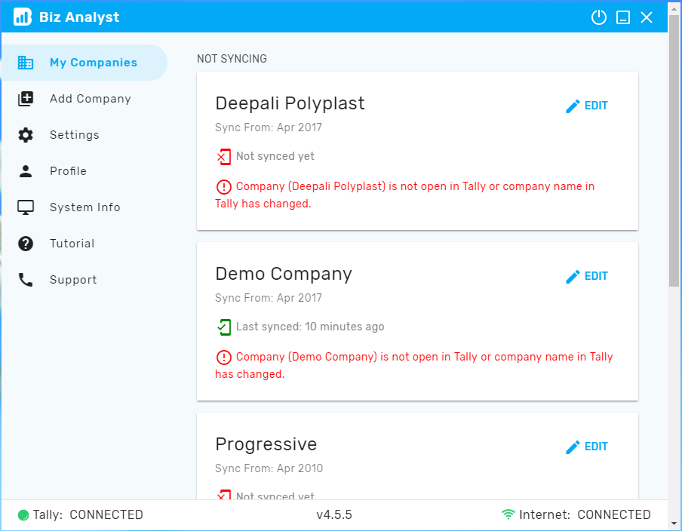
Task: Click the green Tally connection indicator
Action: 23,515
